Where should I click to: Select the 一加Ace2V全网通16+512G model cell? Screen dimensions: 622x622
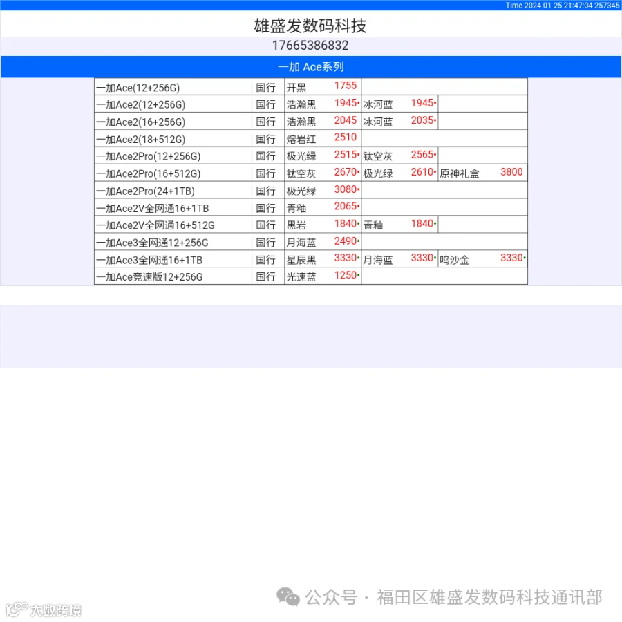[x=173, y=225]
